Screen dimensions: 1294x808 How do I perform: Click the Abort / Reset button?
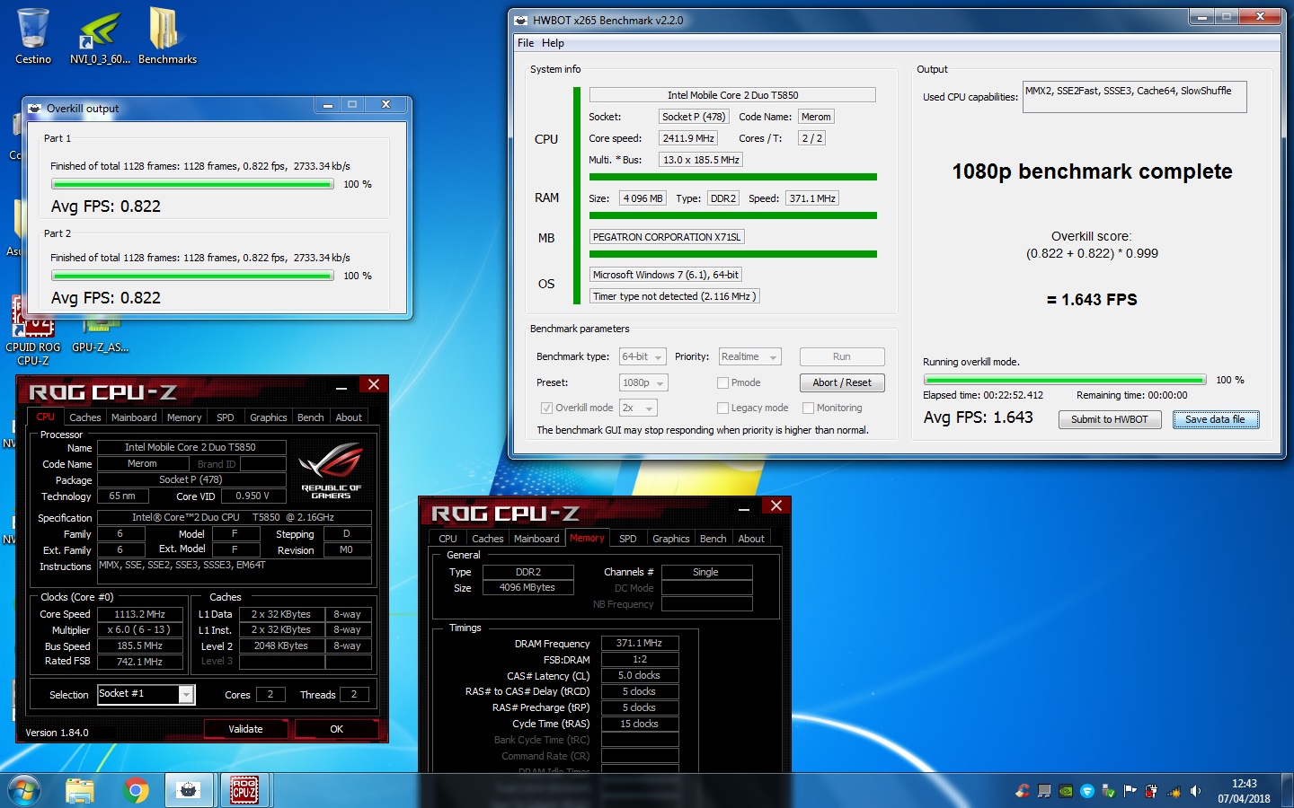click(x=842, y=382)
